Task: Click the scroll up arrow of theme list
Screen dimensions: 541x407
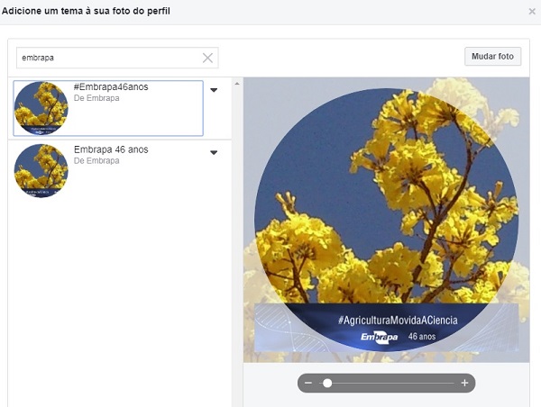Action: (237, 84)
